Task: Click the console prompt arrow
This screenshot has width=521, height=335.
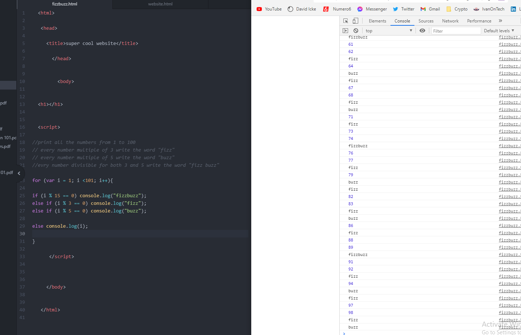Action: tap(344, 333)
